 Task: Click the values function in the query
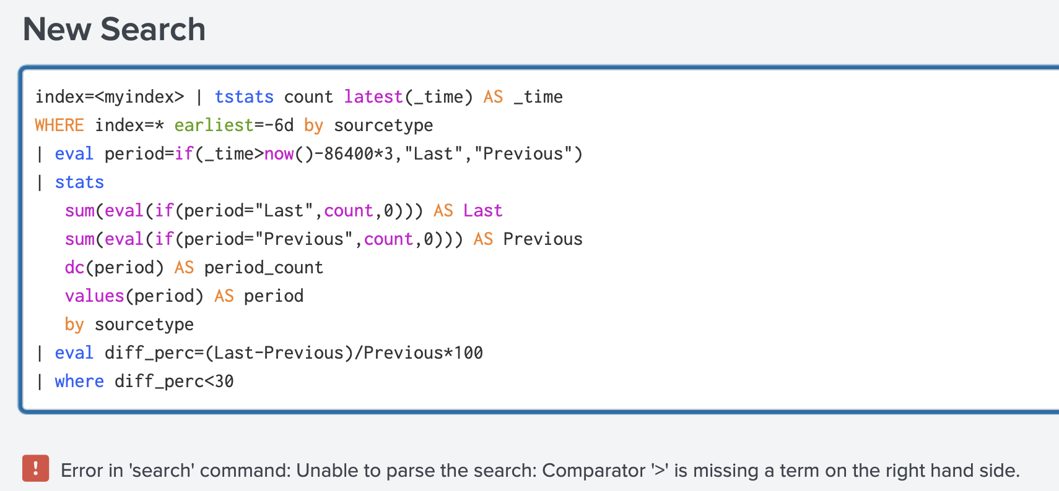[x=94, y=296]
